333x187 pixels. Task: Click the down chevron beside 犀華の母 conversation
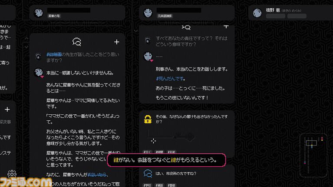pos(26,47)
